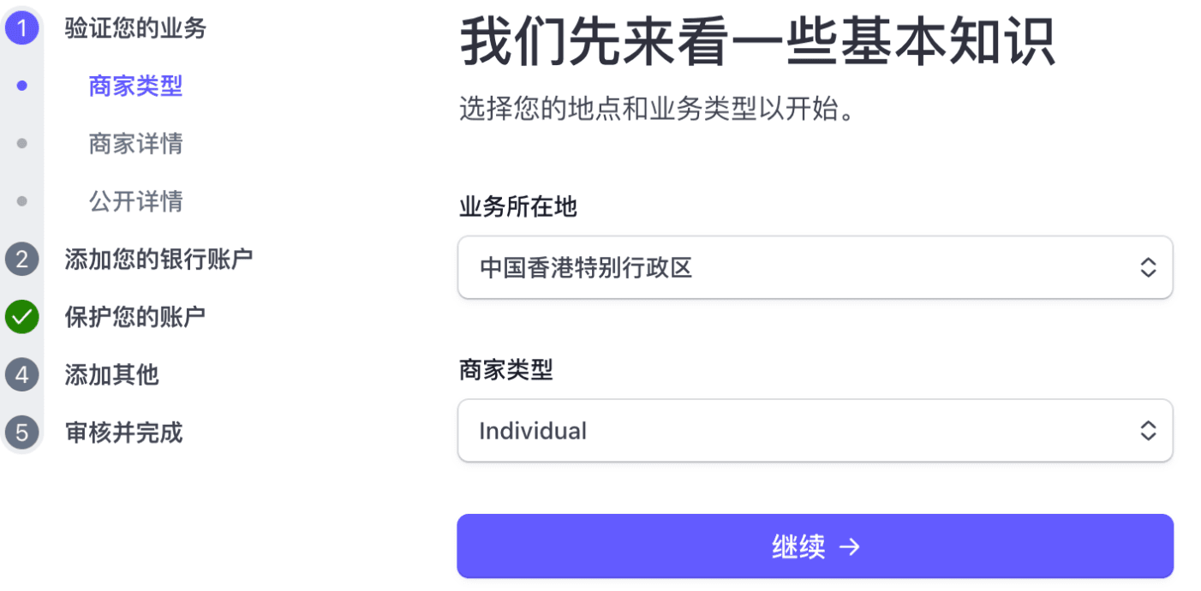1201x591 pixels.
Task: Click the bullet dot beside 商家类型
Action: [22, 86]
